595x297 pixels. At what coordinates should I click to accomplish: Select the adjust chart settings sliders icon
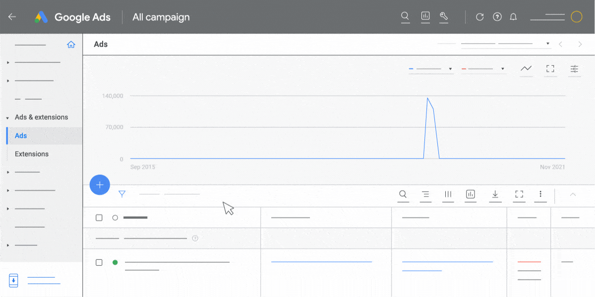(574, 69)
